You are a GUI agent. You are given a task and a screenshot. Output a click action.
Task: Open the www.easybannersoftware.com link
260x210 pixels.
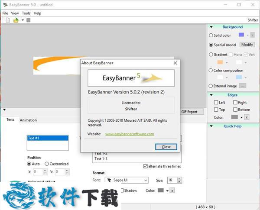point(130,134)
